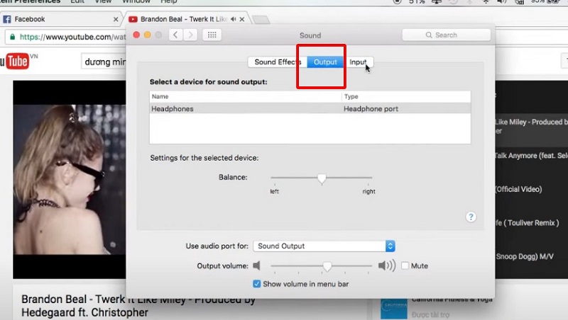Mute tab via speaker icon on YouTube tab
The width and height of the screenshot is (568, 320).
coord(234,19)
